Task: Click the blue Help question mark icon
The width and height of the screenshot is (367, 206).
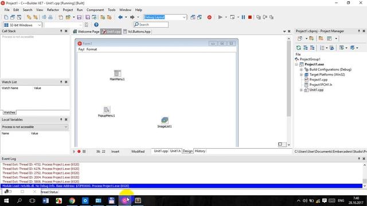Action: (96, 25)
